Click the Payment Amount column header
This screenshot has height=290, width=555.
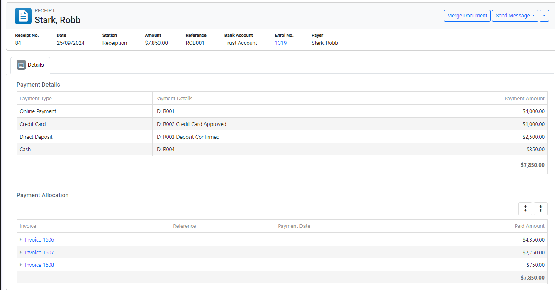pyautogui.click(x=524, y=99)
